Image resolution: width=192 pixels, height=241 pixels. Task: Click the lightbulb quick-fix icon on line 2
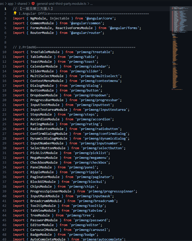tap(15, 13)
